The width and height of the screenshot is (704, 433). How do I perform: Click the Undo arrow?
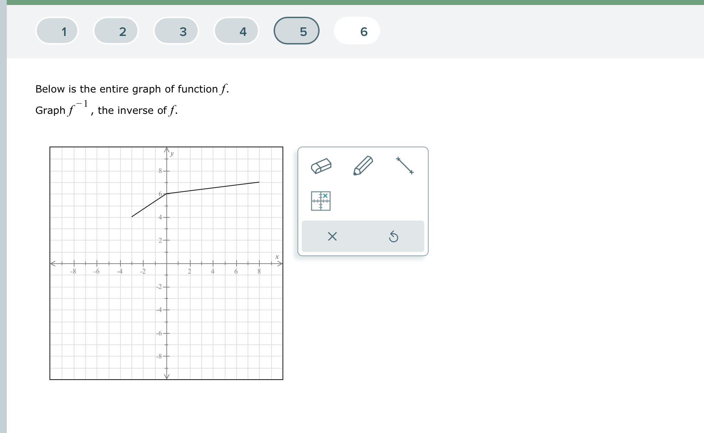(x=393, y=237)
